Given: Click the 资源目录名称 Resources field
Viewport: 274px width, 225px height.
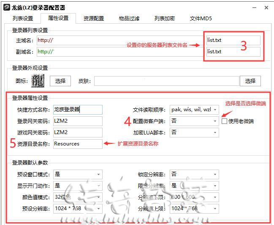Looking at the screenshot, I should pos(78,144).
